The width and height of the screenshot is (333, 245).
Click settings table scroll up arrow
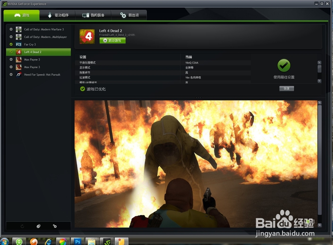(x=319, y=62)
